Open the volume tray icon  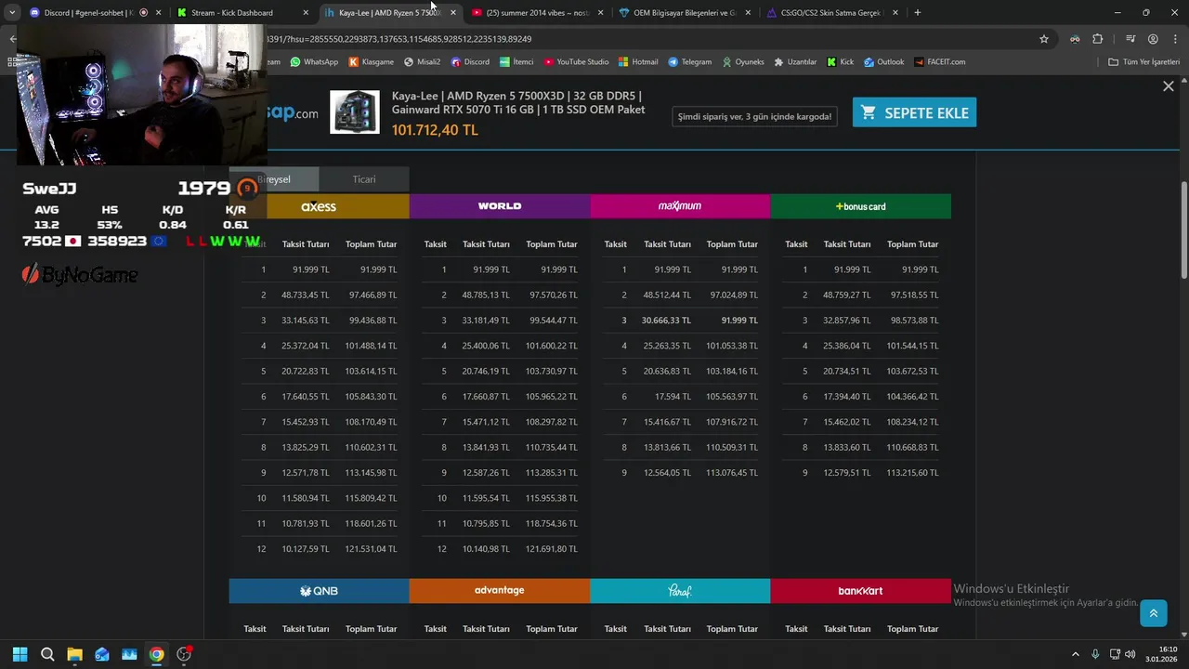tap(1130, 654)
